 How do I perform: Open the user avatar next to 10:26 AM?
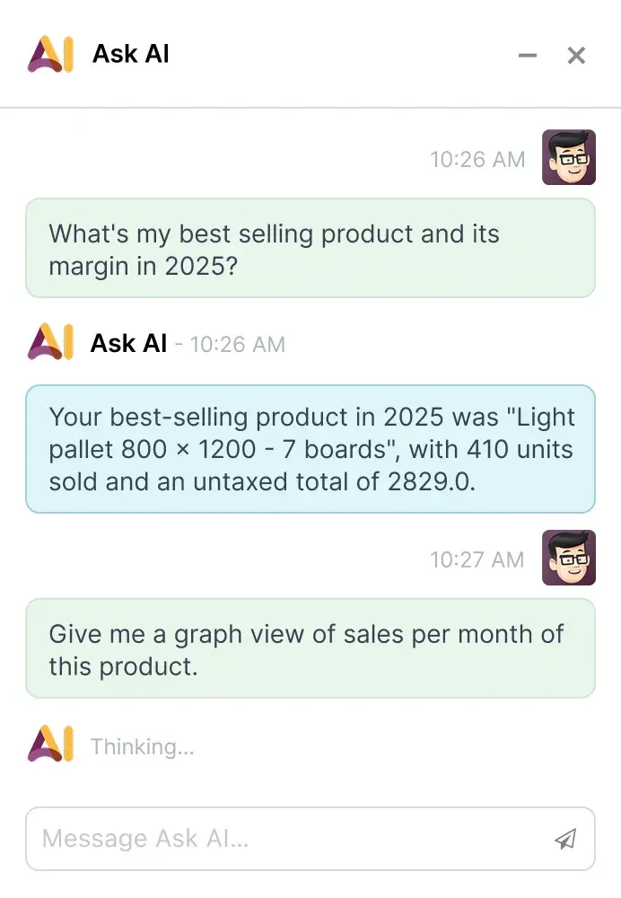click(x=568, y=158)
